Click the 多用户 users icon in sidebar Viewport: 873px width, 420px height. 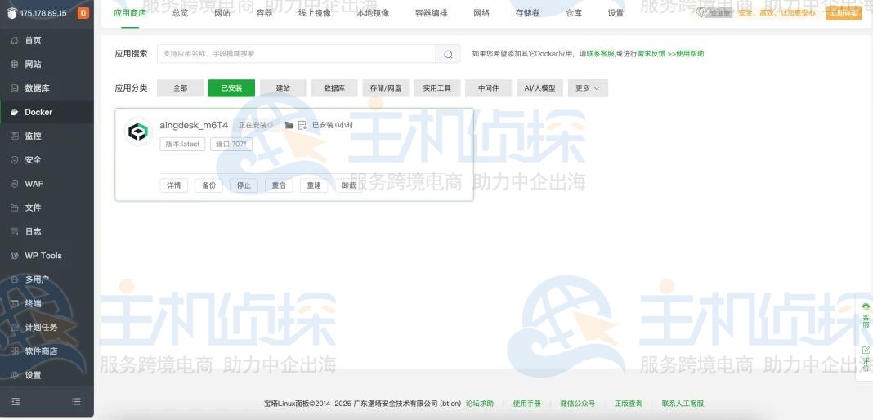coord(15,279)
